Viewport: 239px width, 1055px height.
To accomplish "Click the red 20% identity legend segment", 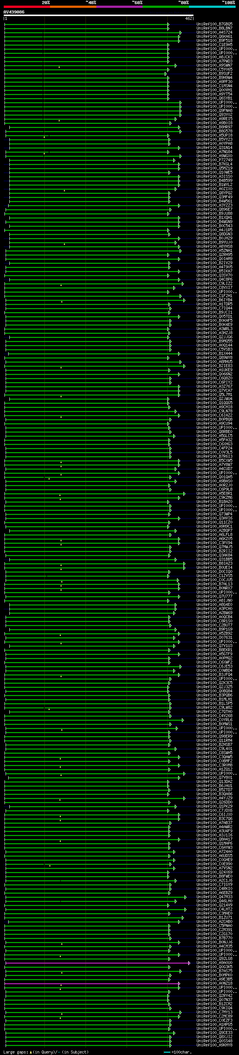I will pos(27,7).
